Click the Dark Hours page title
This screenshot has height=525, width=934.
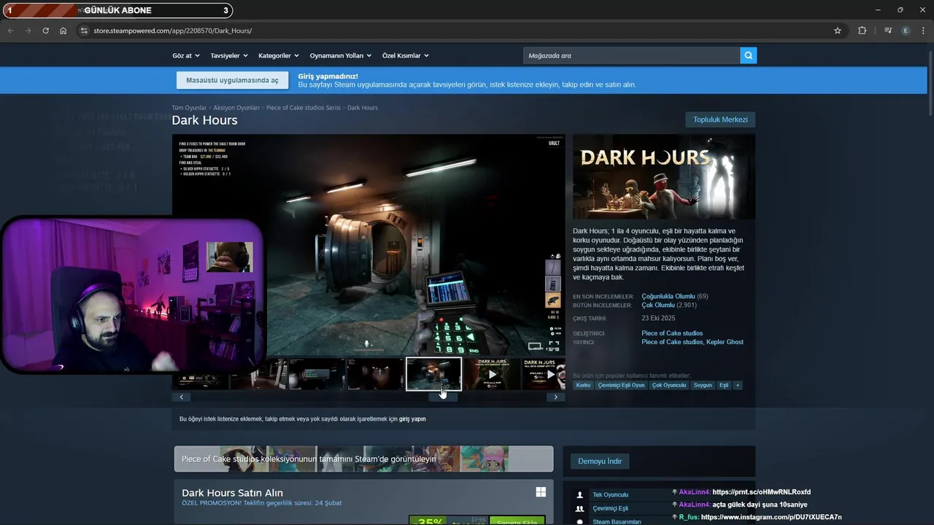point(204,120)
